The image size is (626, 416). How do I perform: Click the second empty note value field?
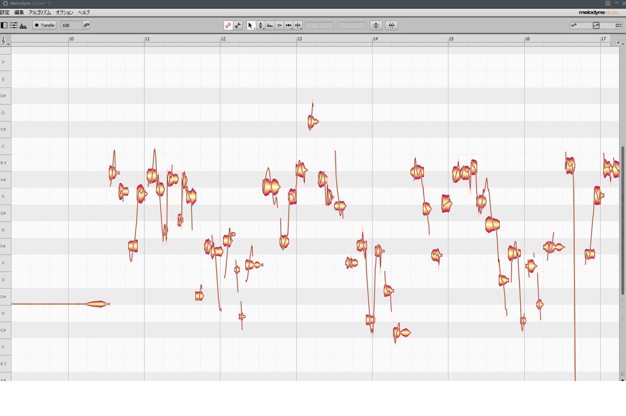352,25
